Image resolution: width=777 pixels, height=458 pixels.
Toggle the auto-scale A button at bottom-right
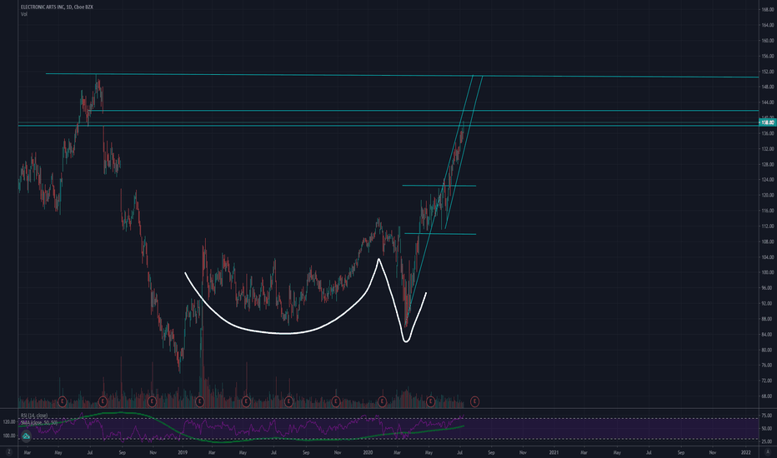point(768,452)
